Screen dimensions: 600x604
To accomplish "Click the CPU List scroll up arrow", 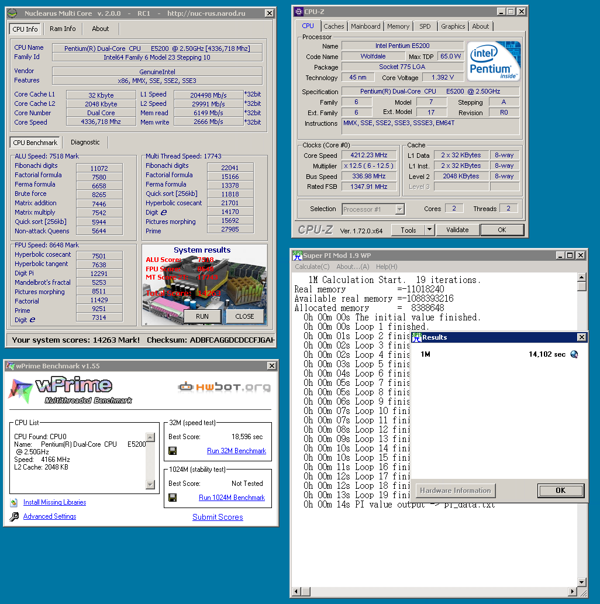I will [150, 437].
